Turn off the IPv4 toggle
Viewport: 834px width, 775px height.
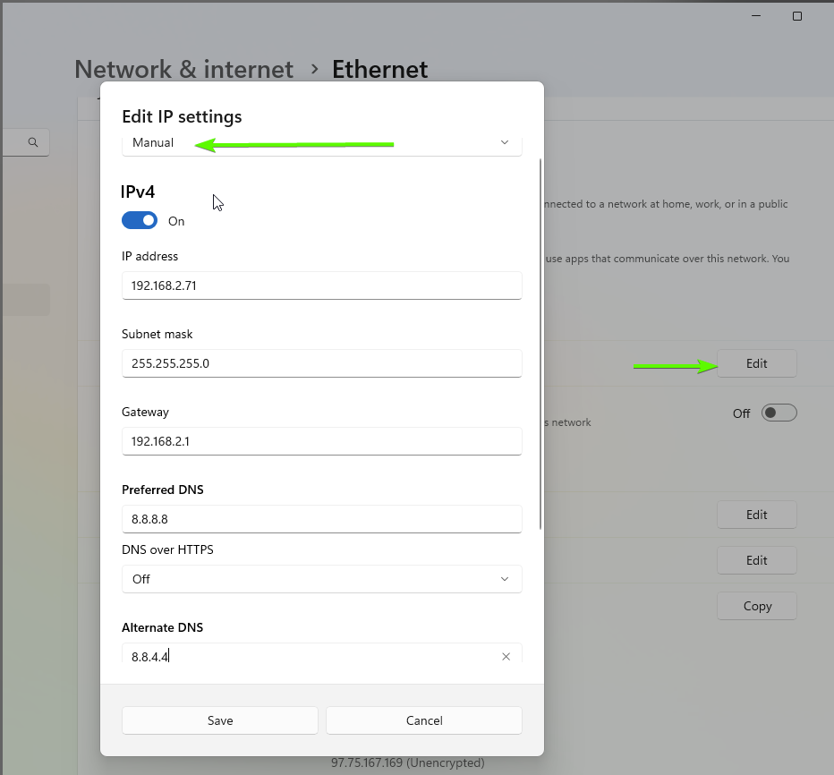(140, 220)
